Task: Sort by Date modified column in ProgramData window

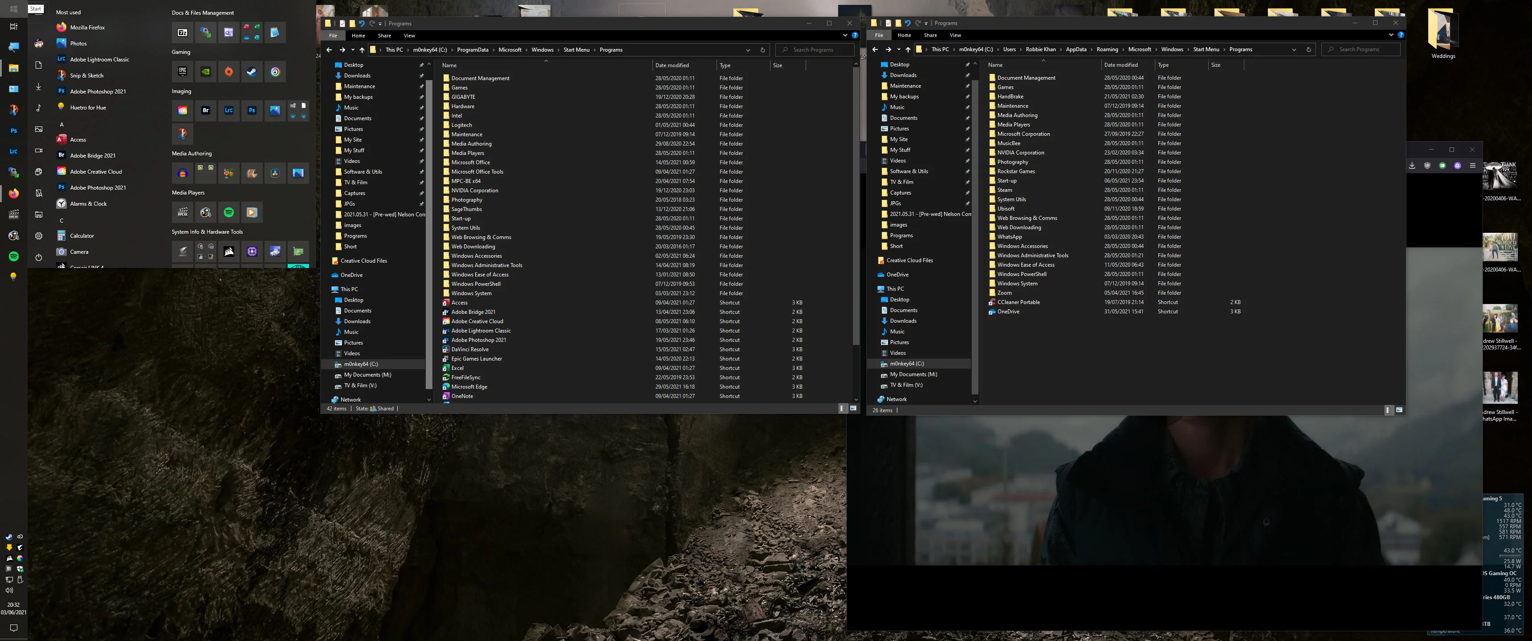Action: pyautogui.click(x=684, y=65)
